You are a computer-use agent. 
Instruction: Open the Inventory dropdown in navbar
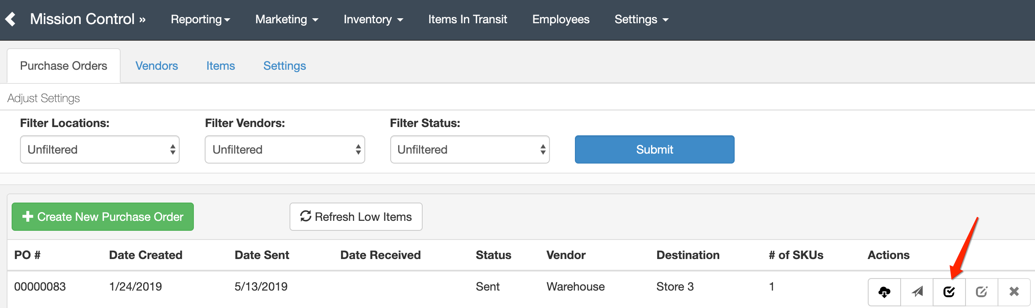374,19
